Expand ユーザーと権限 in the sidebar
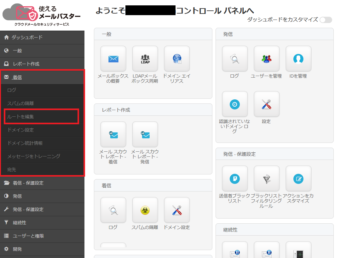Screen dimensions: 346x258 (x=42, y=236)
